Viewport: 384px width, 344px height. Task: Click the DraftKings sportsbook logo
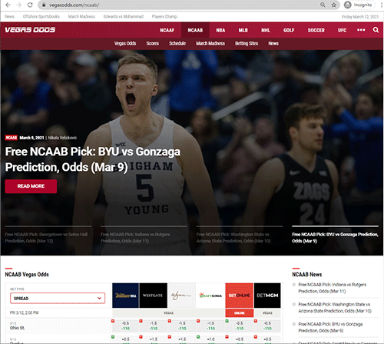pos(210,296)
